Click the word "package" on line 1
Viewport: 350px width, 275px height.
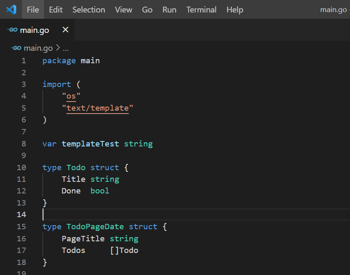point(59,61)
